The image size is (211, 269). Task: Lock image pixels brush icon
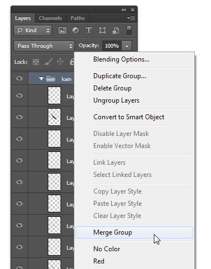pos(48,62)
